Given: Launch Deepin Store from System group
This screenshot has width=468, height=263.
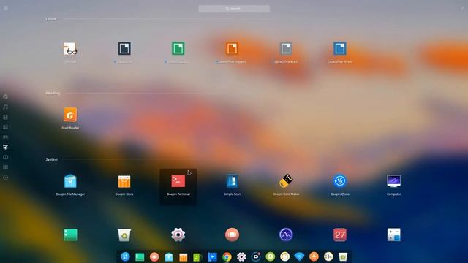Looking at the screenshot, I should [x=124, y=181].
